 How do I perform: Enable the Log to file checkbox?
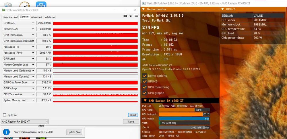tap(5, 115)
